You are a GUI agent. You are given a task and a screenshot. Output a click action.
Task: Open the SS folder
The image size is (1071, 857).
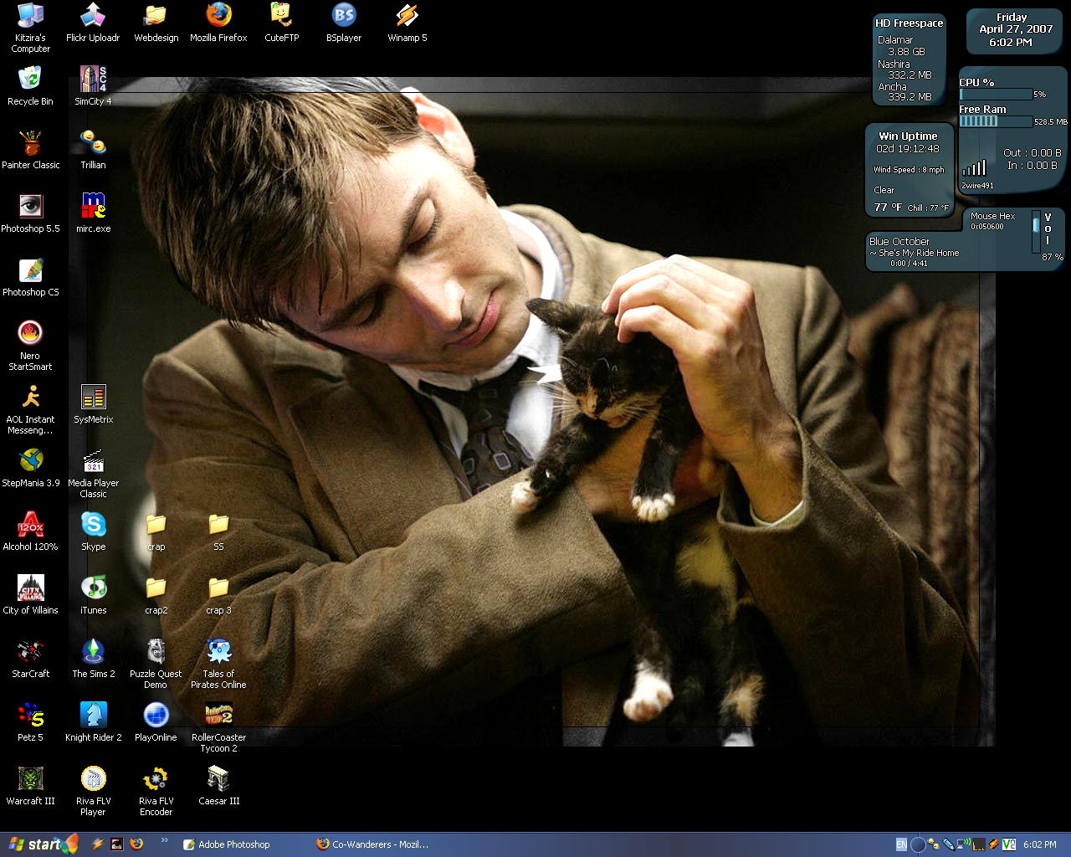(x=218, y=531)
